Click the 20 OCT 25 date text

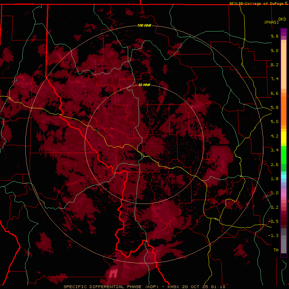(x=195, y=287)
